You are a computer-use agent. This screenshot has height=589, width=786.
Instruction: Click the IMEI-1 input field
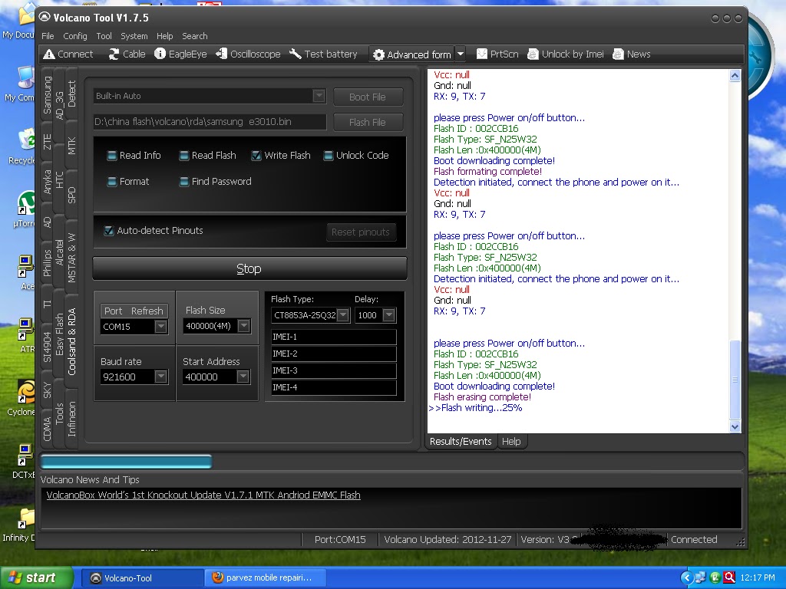[333, 337]
